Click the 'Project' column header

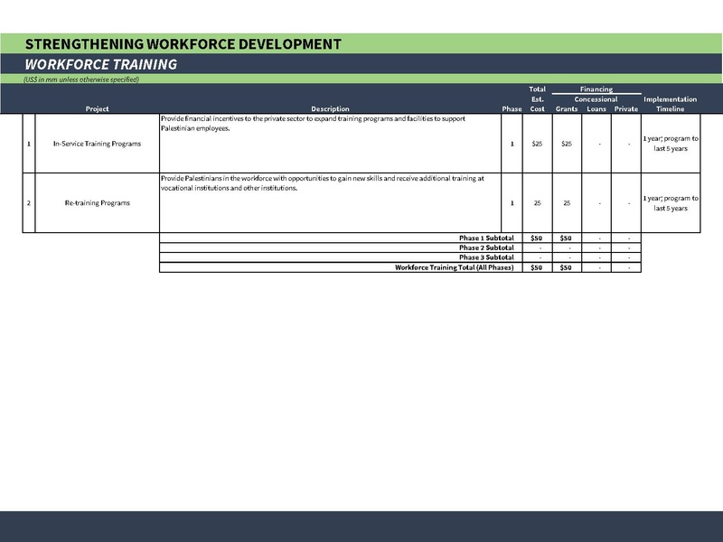click(x=97, y=108)
